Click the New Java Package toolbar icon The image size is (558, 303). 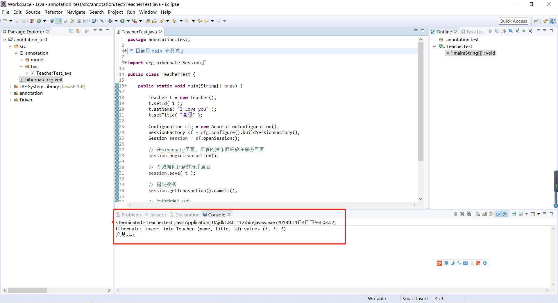pyautogui.click(x=32, y=21)
